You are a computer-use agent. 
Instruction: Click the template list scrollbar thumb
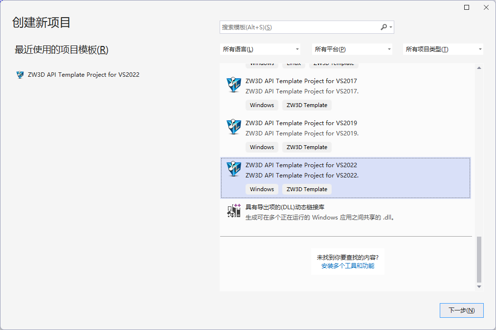[479, 260]
